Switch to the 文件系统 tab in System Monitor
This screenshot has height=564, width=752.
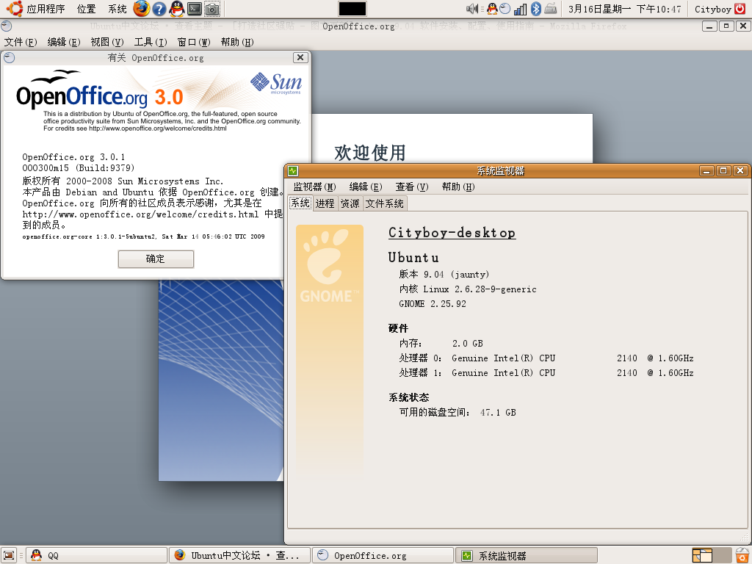click(x=385, y=203)
